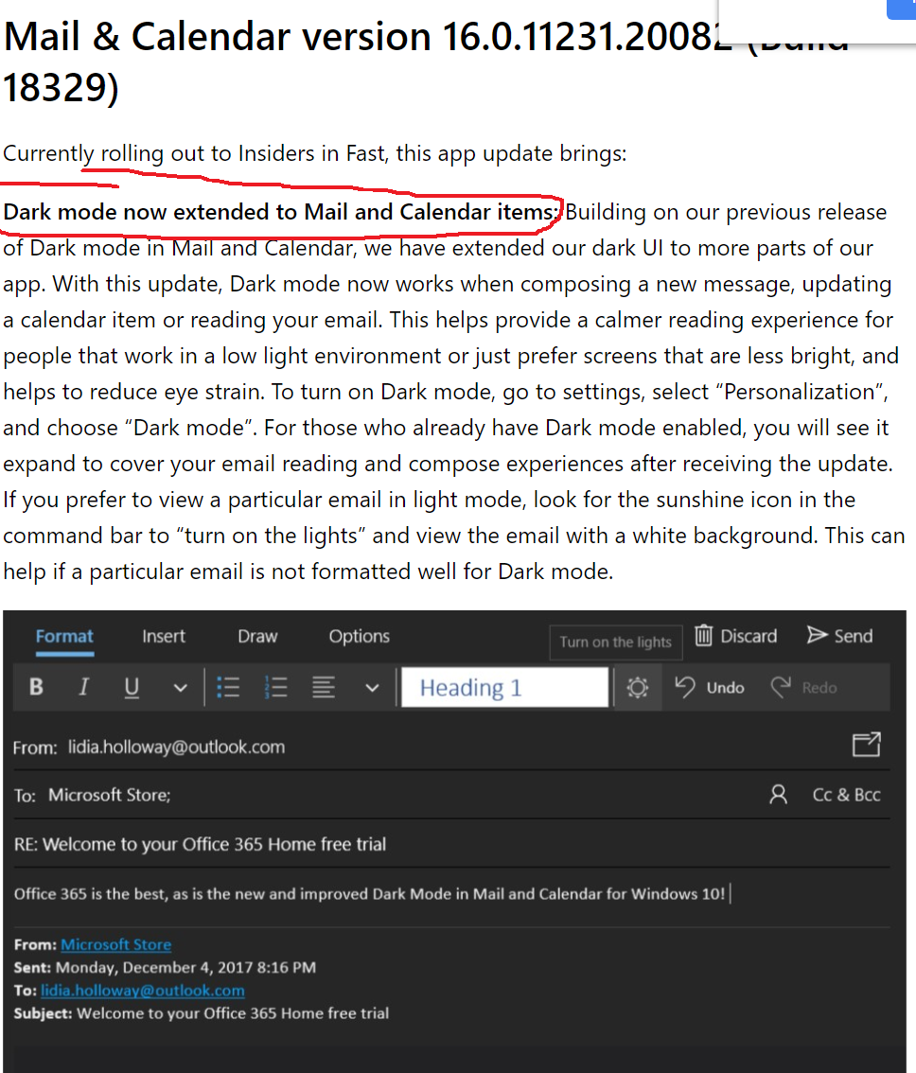This screenshot has width=916, height=1073.
Task: Toggle Bold formatting in compose toolbar
Action: point(36,686)
